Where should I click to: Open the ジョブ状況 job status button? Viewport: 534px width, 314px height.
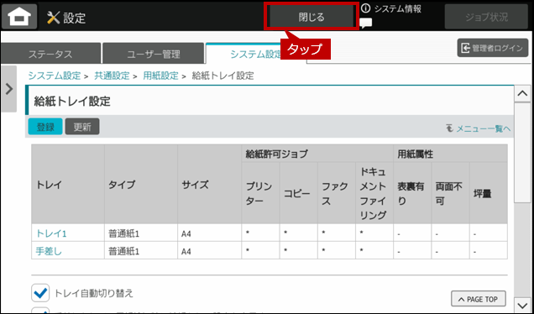click(486, 17)
